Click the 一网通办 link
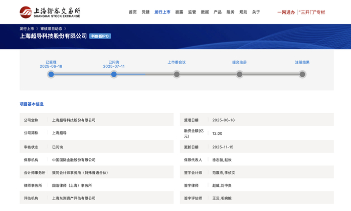Screen dimensions: 351x211 [x=286, y=13]
